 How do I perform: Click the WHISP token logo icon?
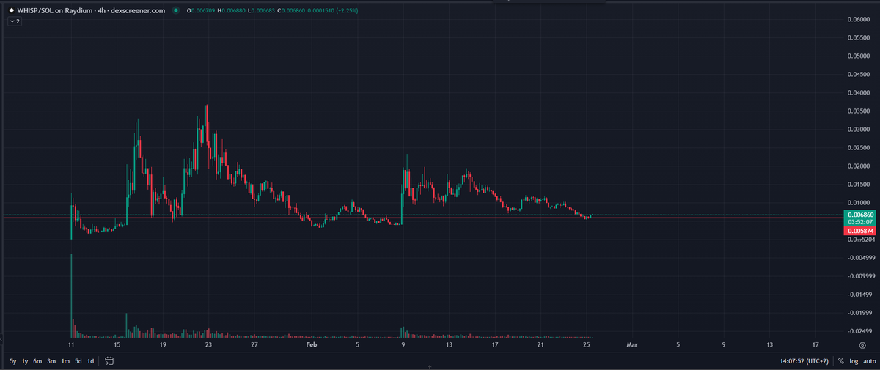[x=11, y=11]
